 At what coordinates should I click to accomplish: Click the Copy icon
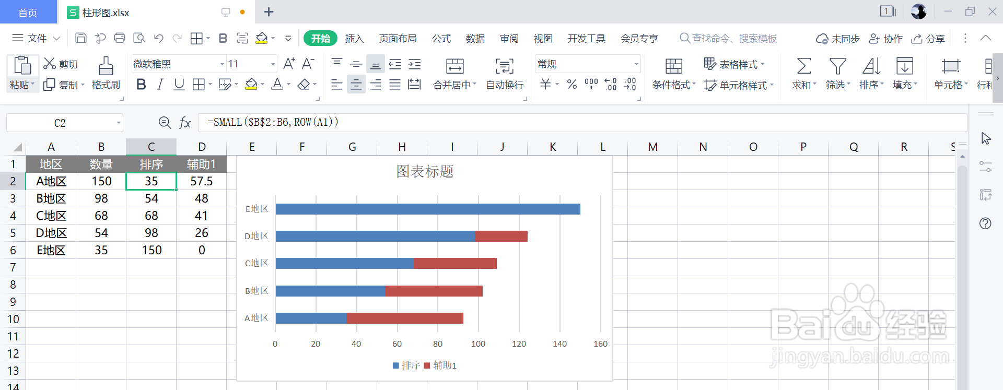(x=50, y=85)
